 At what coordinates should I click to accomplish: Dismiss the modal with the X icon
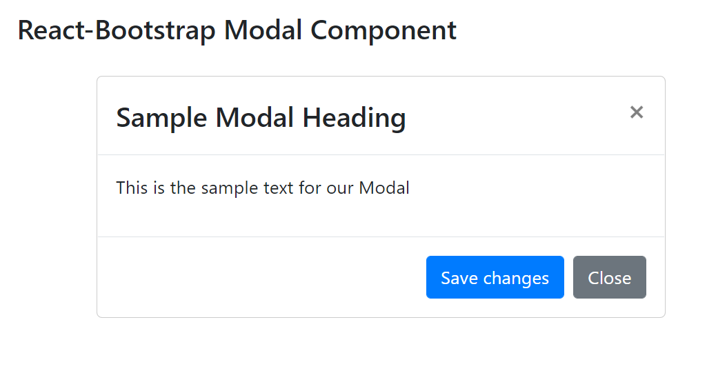(x=637, y=112)
